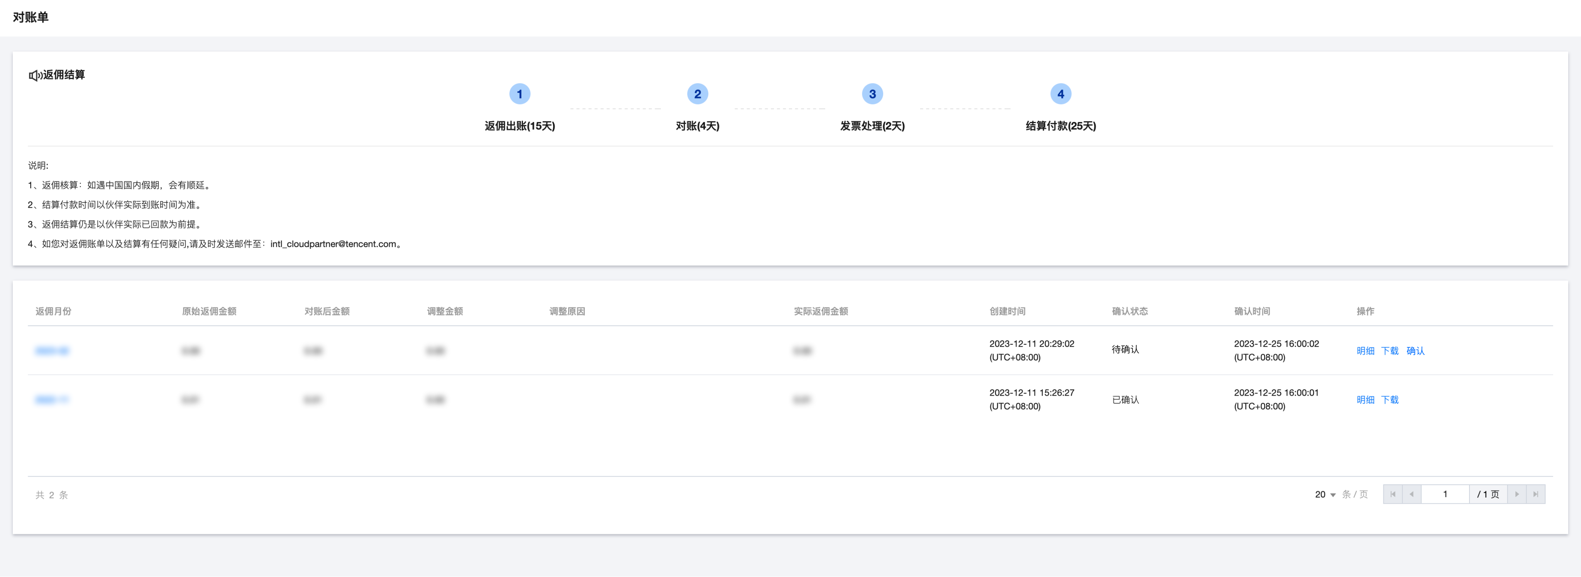
Task: Click the 创建时间 column header
Action: tap(1007, 311)
